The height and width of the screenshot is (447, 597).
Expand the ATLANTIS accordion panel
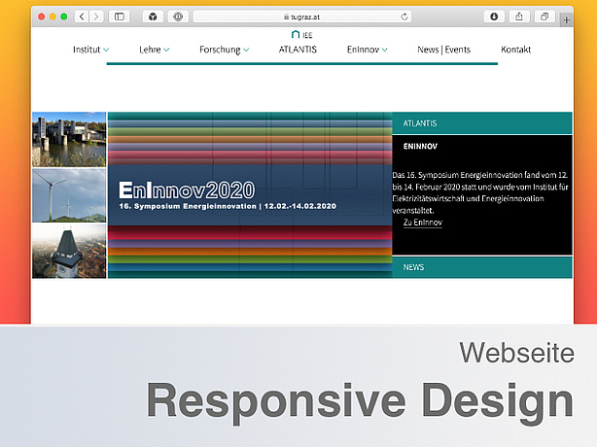click(482, 123)
